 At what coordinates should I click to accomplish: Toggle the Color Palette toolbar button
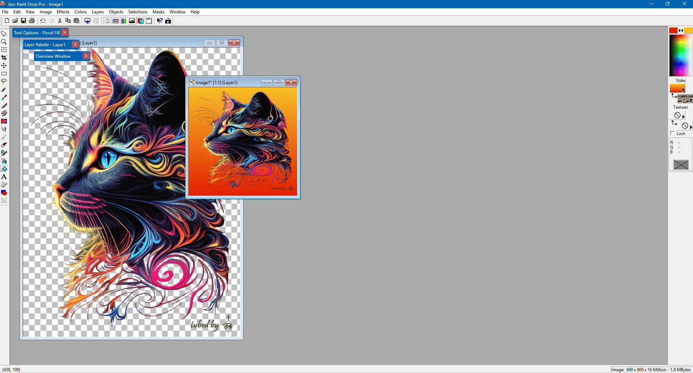[x=124, y=21]
